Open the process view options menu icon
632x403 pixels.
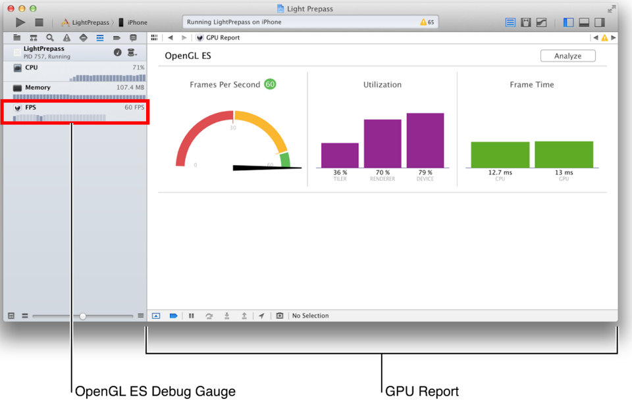coord(132,53)
